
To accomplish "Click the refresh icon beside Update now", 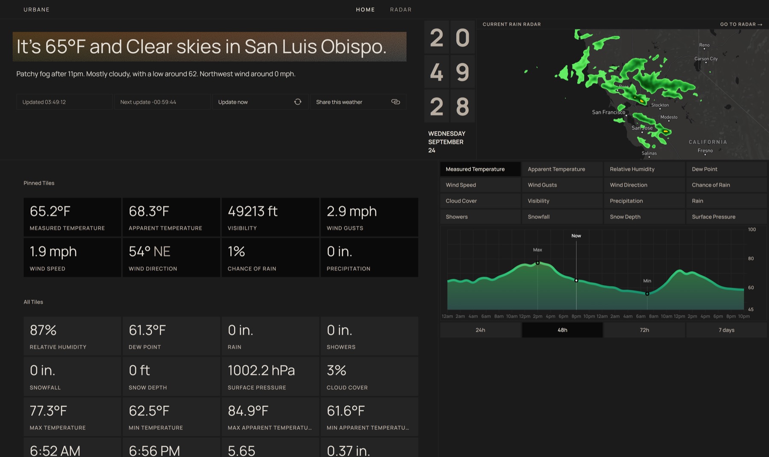I will click(x=298, y=102).
